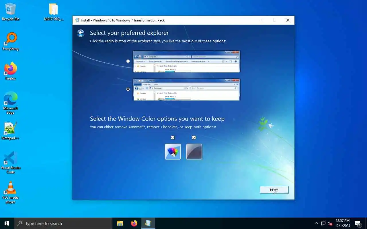Close the Transformation Pack installer window
The height and width of the screenshot is (229, 367).
coord(288,20)
